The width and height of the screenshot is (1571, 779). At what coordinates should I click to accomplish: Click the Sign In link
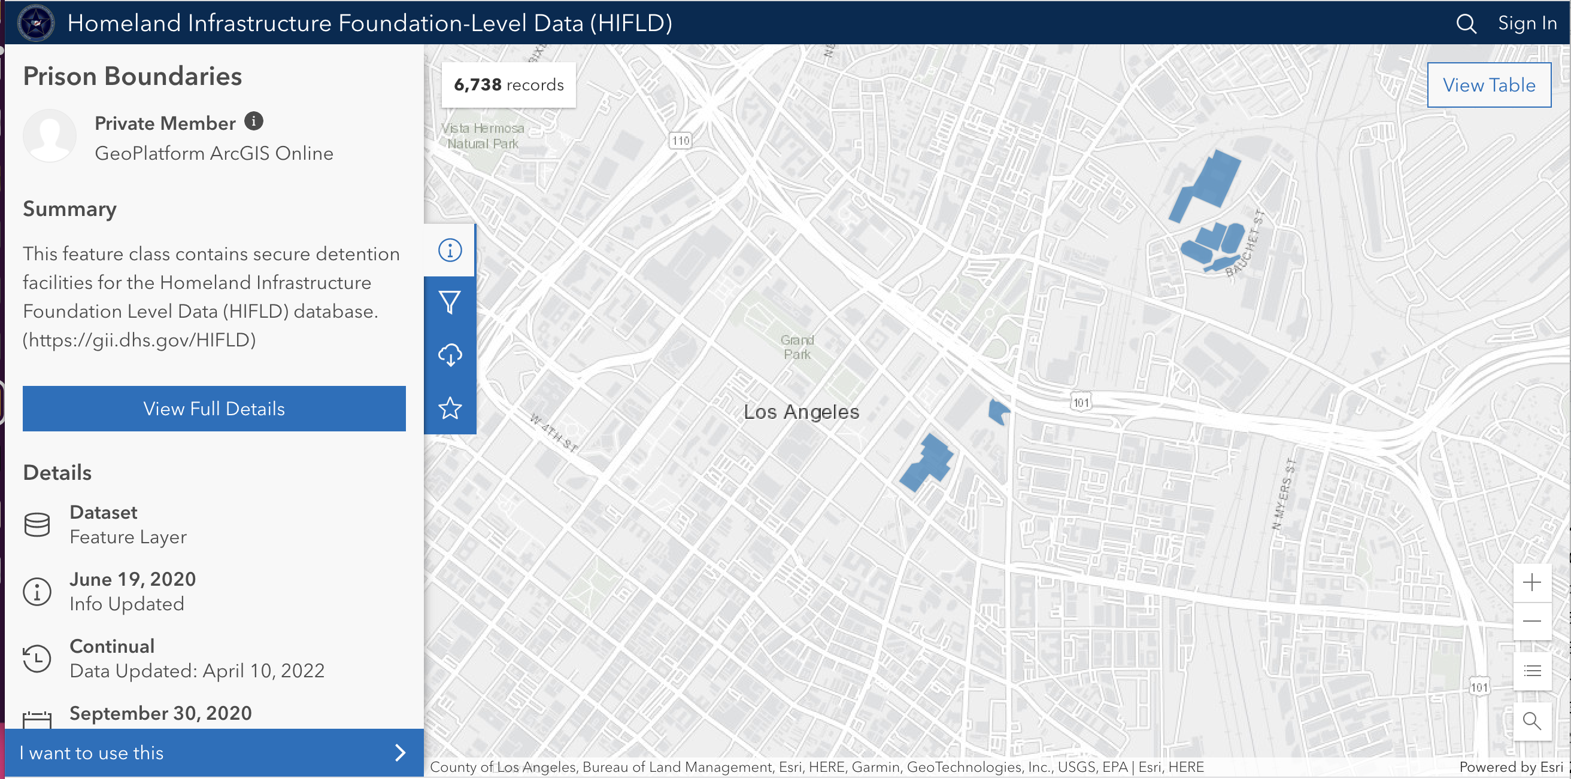point(1527,23)
